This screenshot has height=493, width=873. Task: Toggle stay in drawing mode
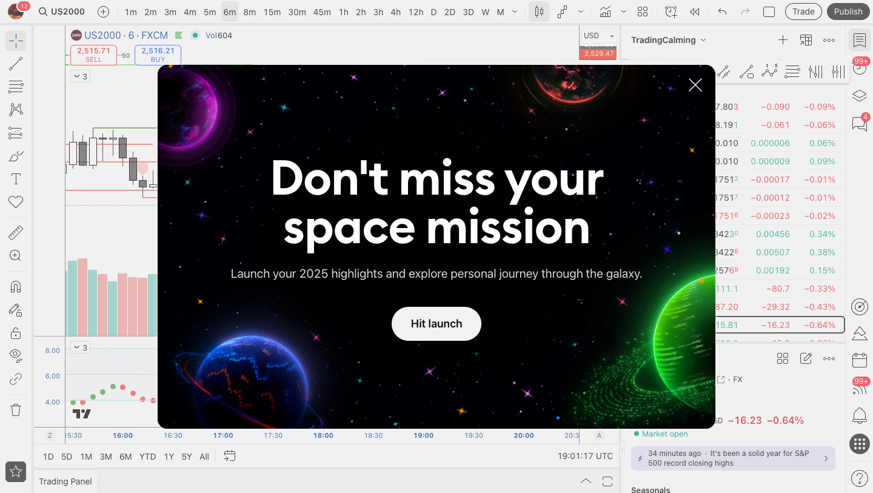[x=16, y=310]
